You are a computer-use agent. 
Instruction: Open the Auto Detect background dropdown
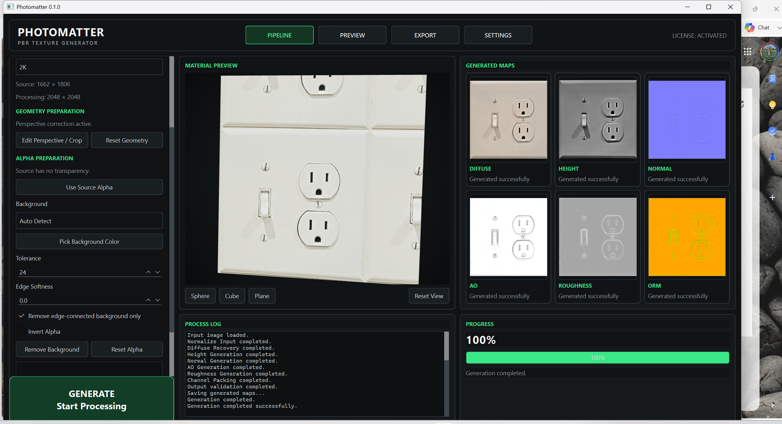click(x=89, y=221)
